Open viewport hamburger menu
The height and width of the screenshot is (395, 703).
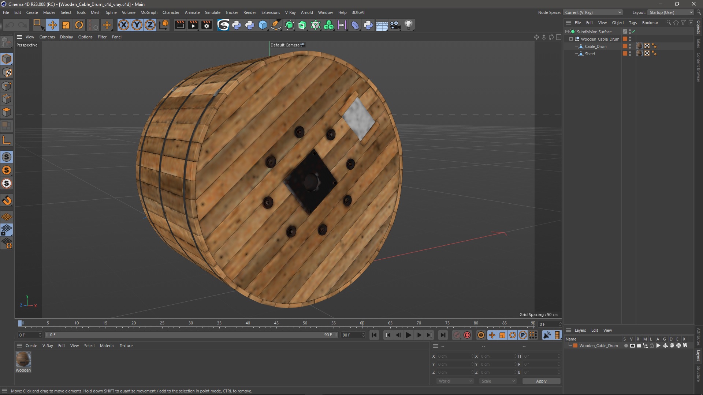pyautogui.click(x=19, y=37)
